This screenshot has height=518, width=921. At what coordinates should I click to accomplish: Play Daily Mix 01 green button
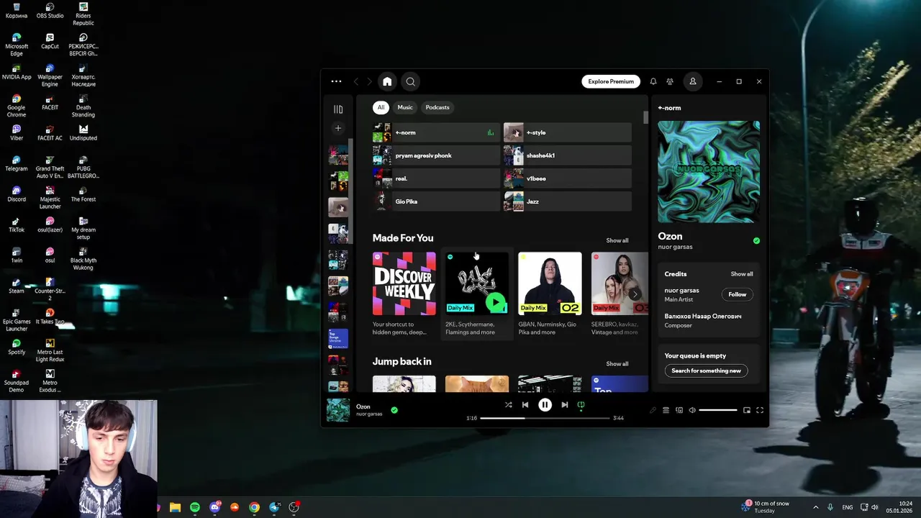coord(495,302)
